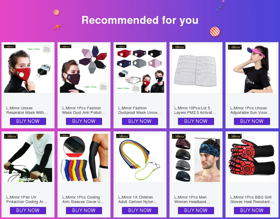Screen dimensions: 280x219
Task: Click BUY NOW for UV Protection Cooling Arm sleeves
Action: pyautogui.click(x=28, y=211)
